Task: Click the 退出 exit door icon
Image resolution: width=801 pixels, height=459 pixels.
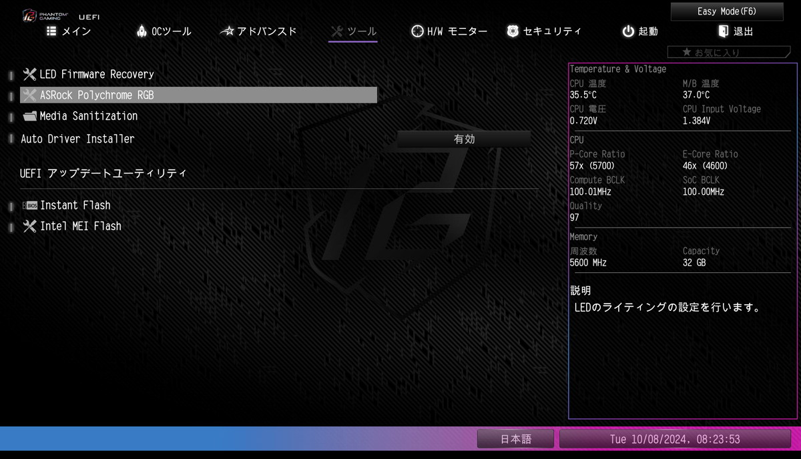Action: tap(723, 31)
